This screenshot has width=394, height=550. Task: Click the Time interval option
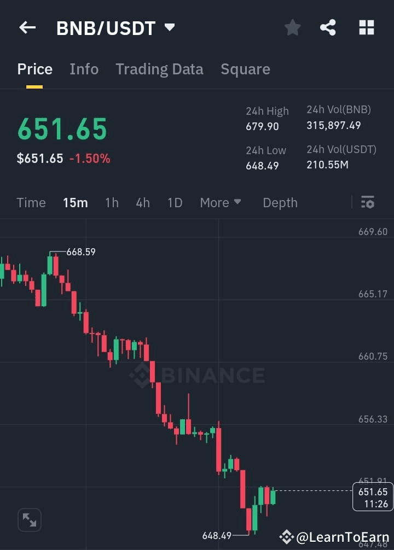point(31,202)
